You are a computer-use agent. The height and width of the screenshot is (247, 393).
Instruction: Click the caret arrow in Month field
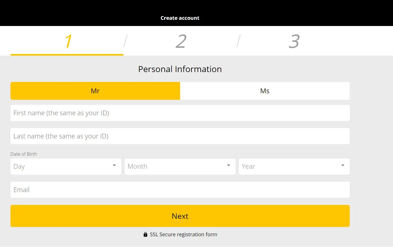(x=228, y=166)
